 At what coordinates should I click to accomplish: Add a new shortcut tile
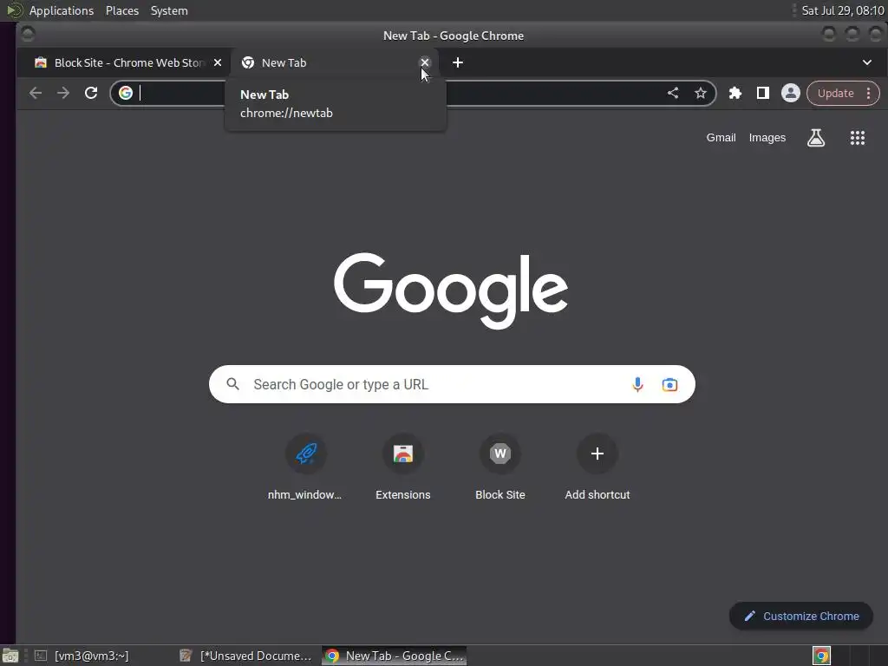tap(597, 467)
